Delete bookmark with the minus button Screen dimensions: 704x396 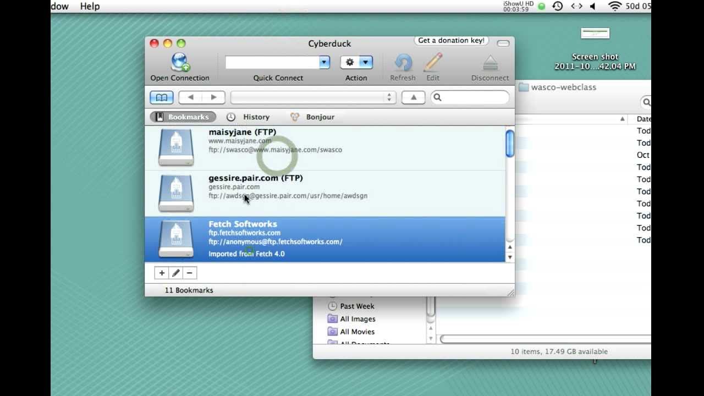click(x=189, y=273)
